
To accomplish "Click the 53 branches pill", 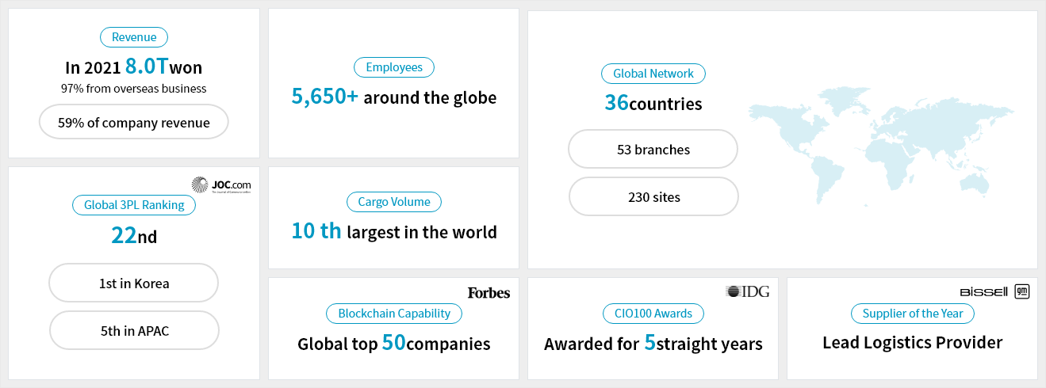I will (653, 150).
